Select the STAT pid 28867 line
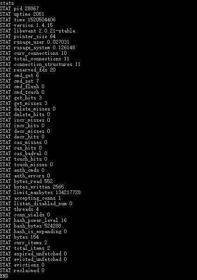The width and height of the screenshot is (197, 280). point(20,8)
